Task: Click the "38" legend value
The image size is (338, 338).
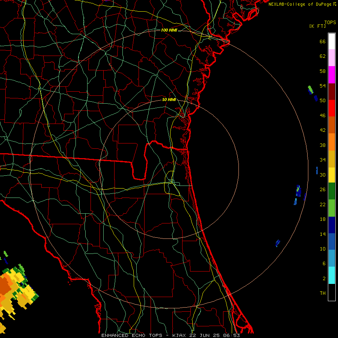Action: [x=323, y=145]
